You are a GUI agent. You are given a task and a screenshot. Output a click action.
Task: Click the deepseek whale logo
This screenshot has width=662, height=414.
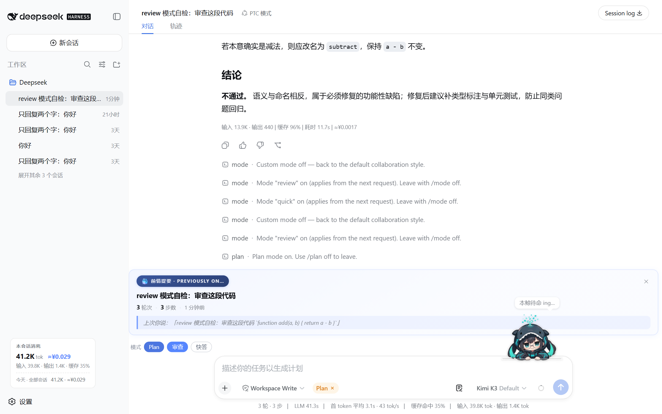tap(13, 17)
